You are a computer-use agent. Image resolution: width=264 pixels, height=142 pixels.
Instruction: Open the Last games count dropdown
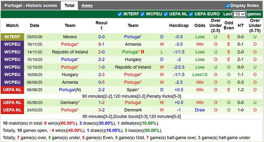pos(239,14)
